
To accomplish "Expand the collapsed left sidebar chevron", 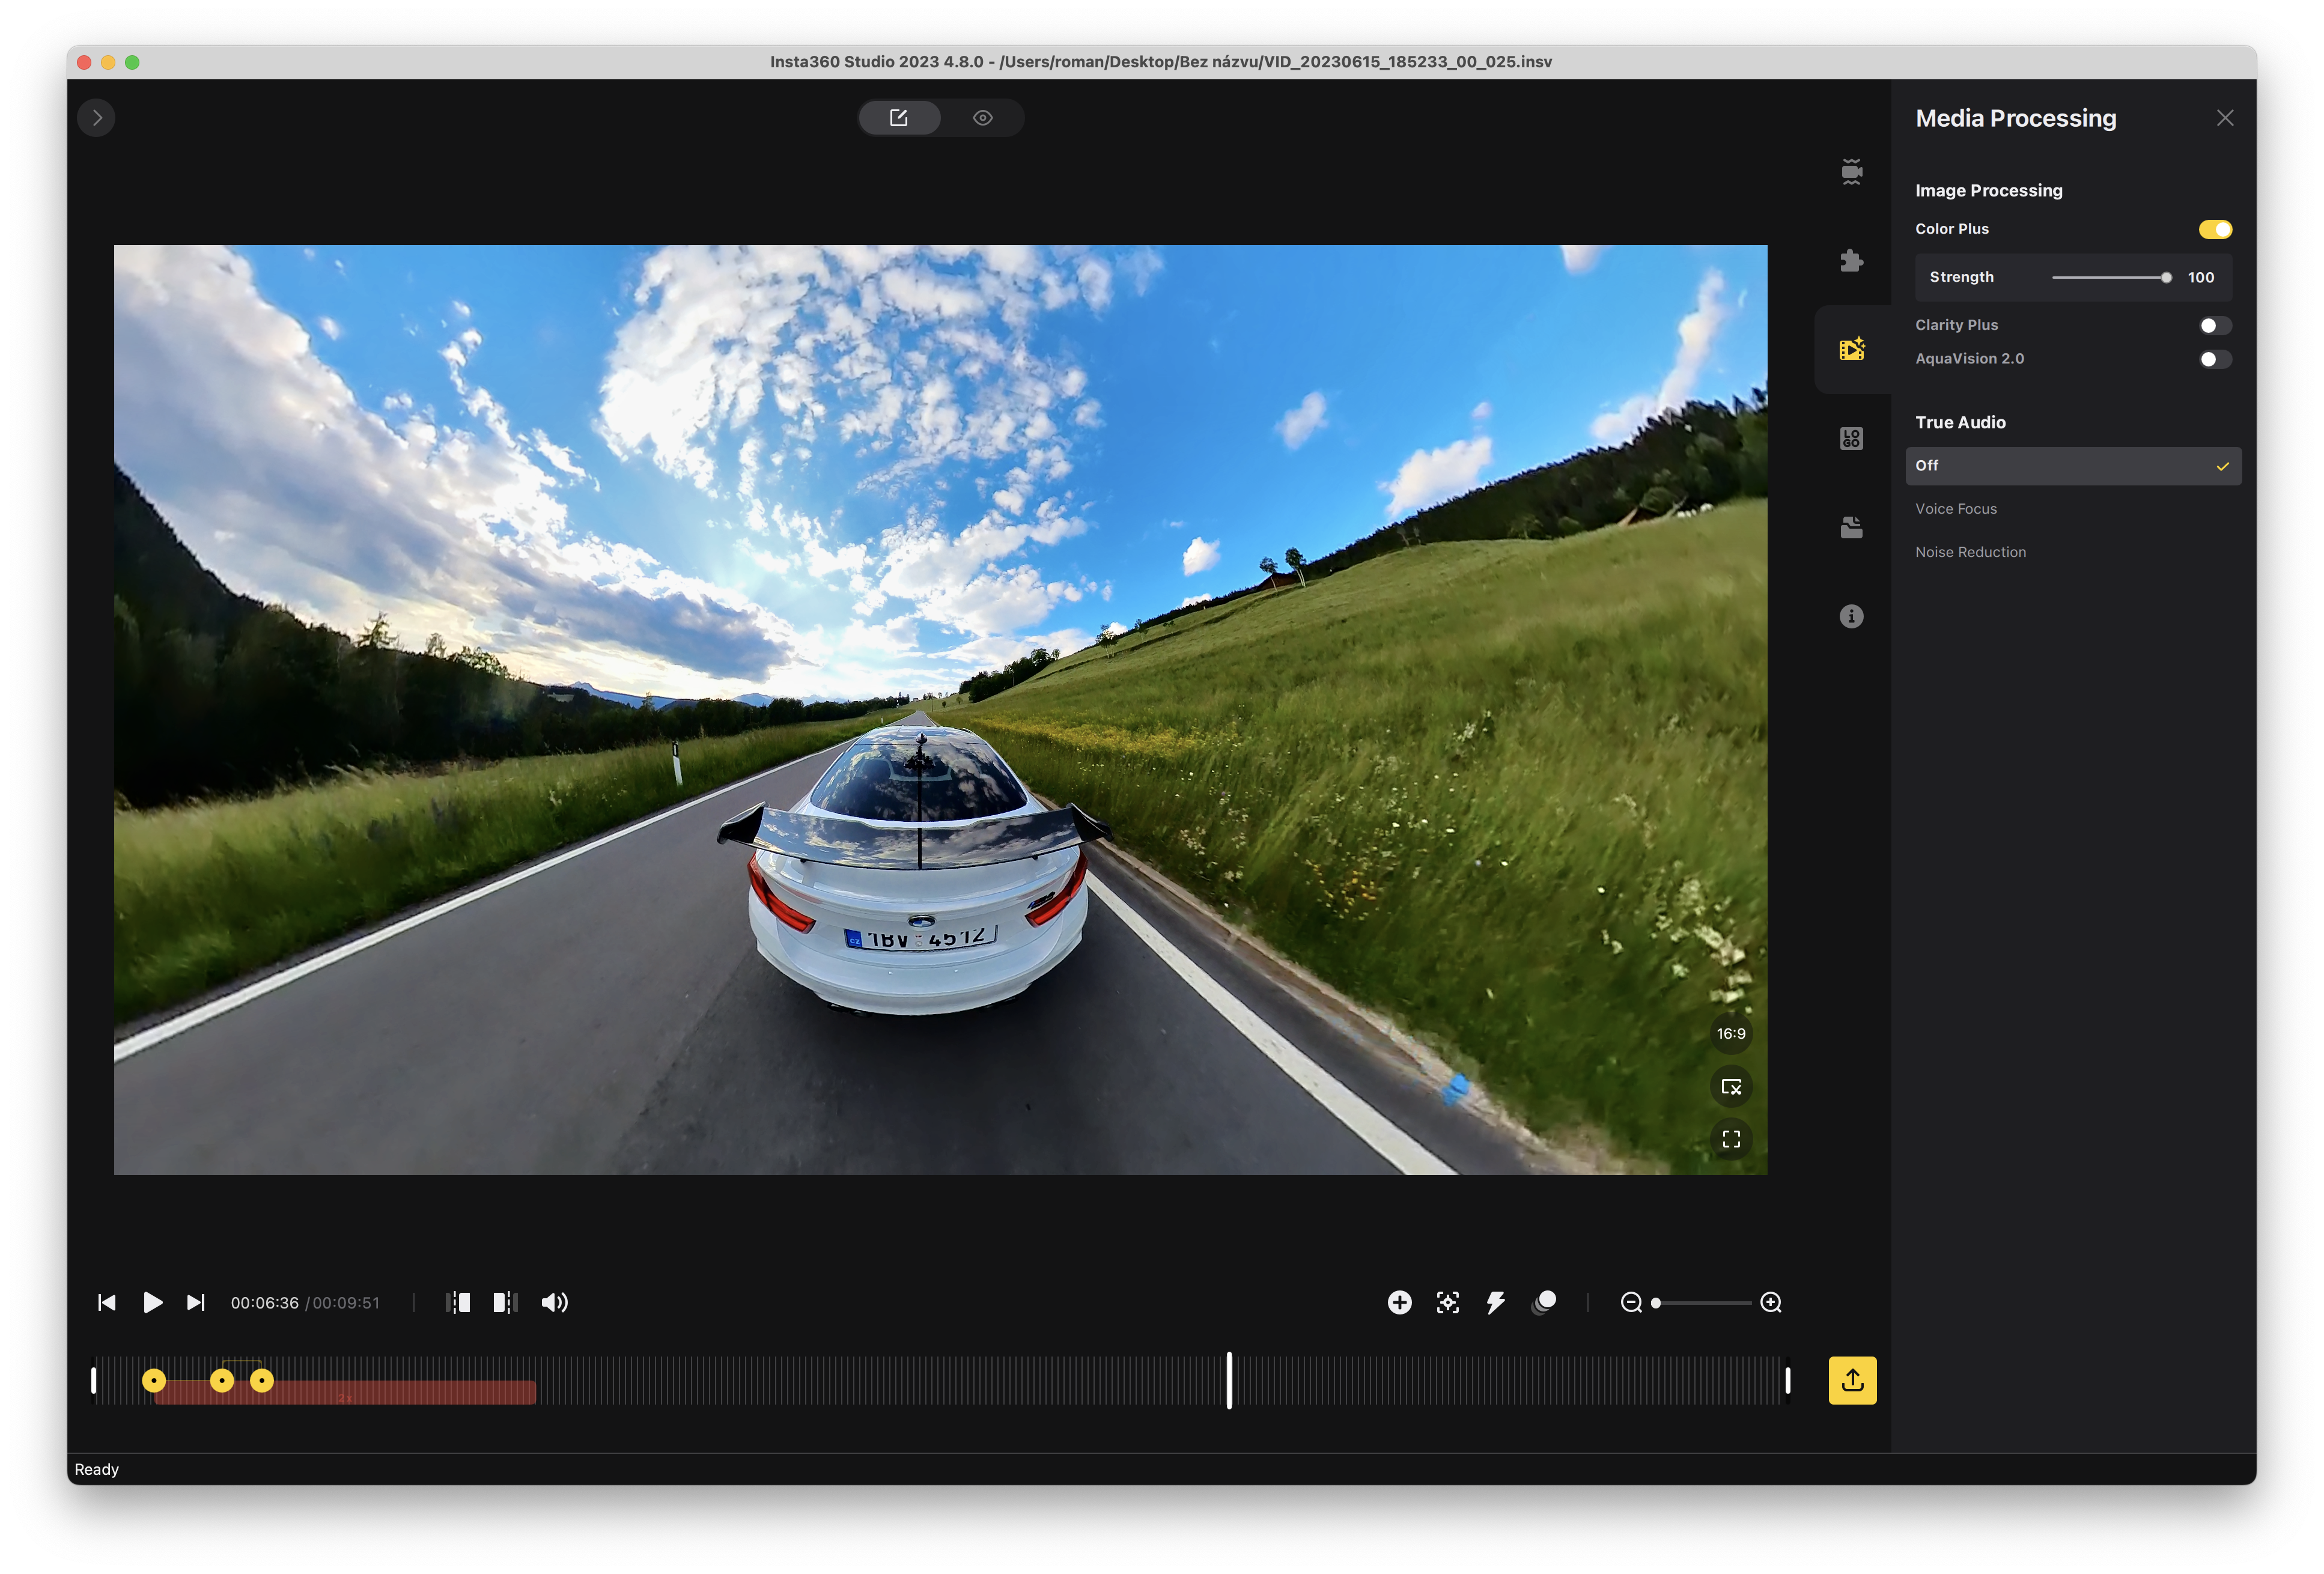I will pyautogui.click(x=96, y=117).
